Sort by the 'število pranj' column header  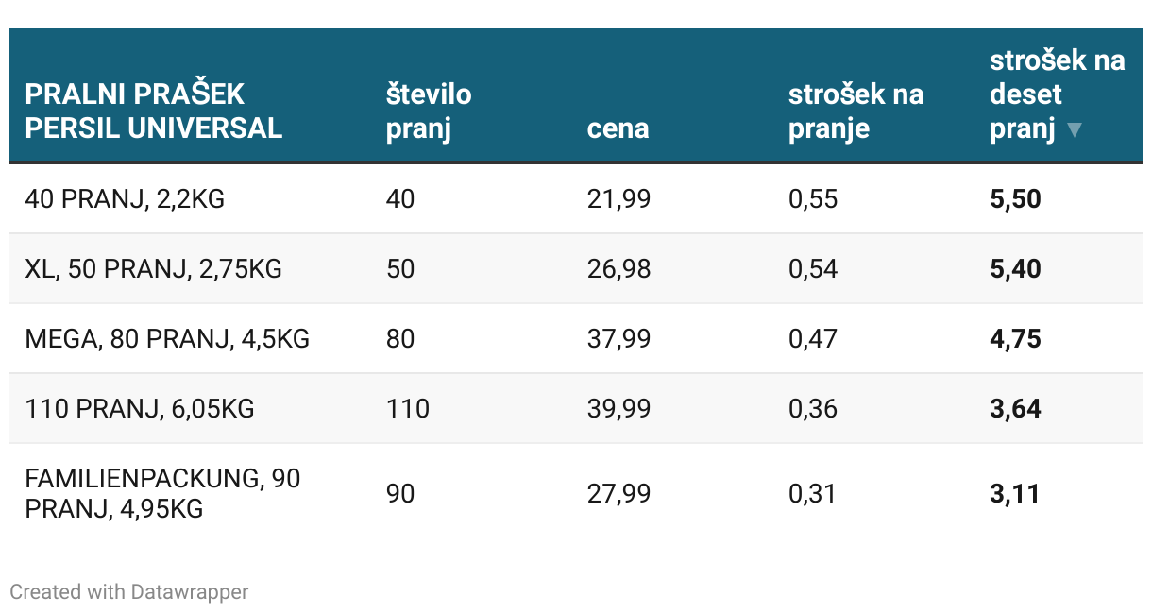(x=429, y=111)
